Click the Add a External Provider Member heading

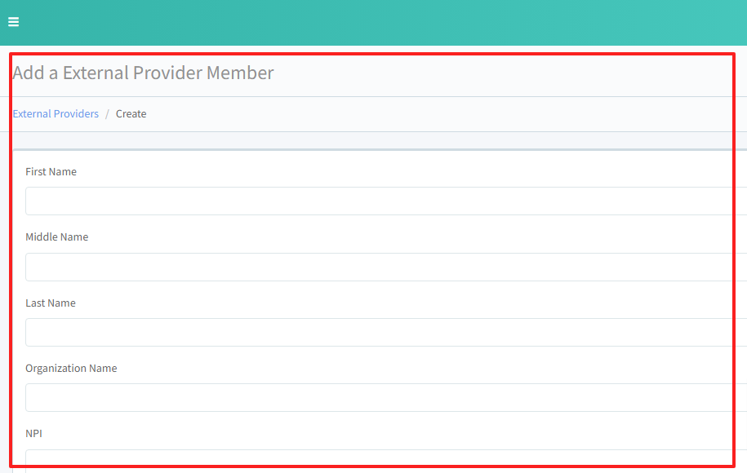(143, 73)
